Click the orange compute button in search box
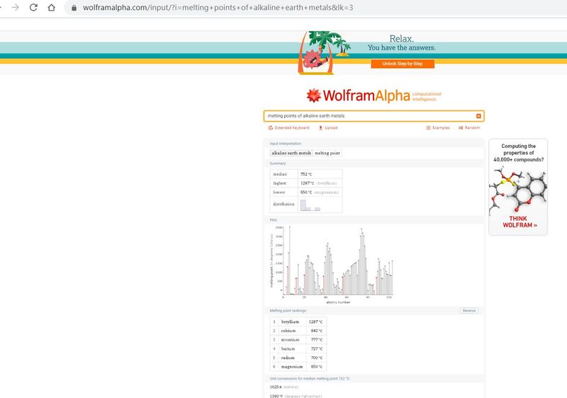The width and height of the screenshot is (567, 398). [x=478, y=115]
